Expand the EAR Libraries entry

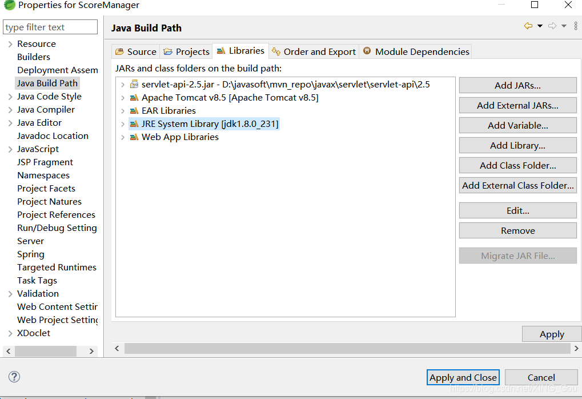(x=122, y=111)
